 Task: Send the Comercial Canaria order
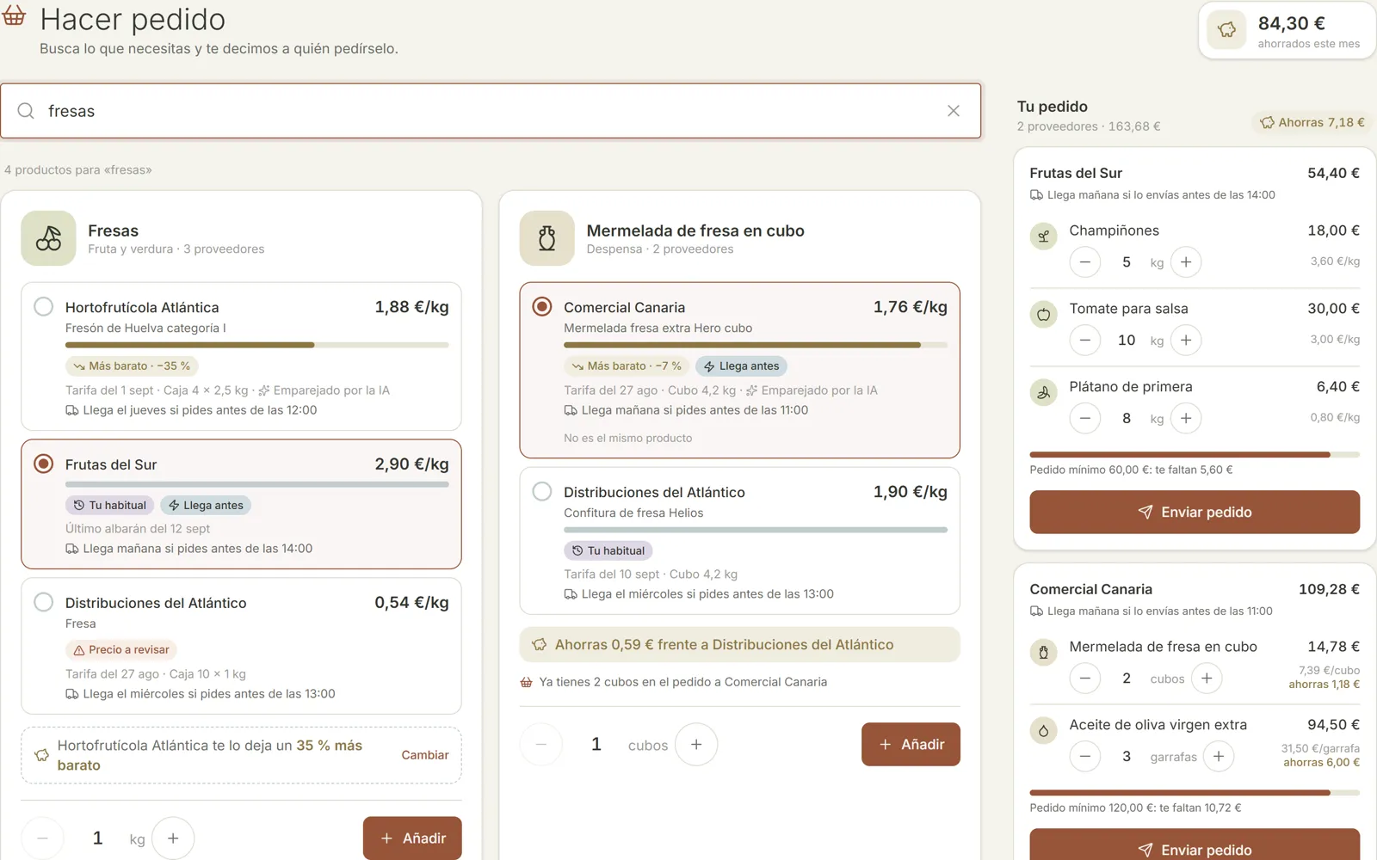pyautogui.click(x=1195, y=845)
